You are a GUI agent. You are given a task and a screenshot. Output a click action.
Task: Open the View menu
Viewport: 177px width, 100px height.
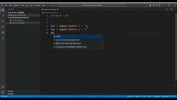point(23,5)
